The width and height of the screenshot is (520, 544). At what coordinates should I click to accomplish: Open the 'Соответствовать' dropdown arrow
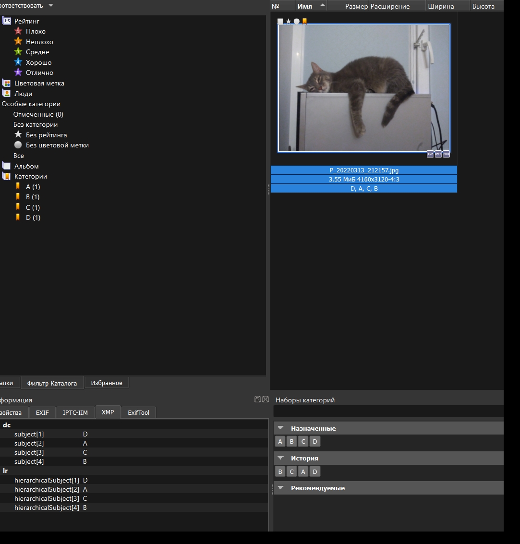point(51,6)
